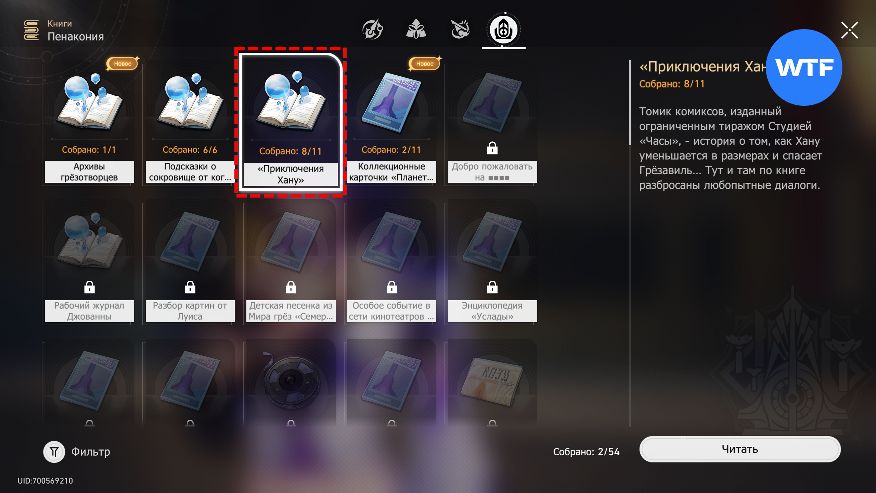Click the description panel scrollbar
Viewport: 876px width, 493px height.
click(x=630, y=103)
